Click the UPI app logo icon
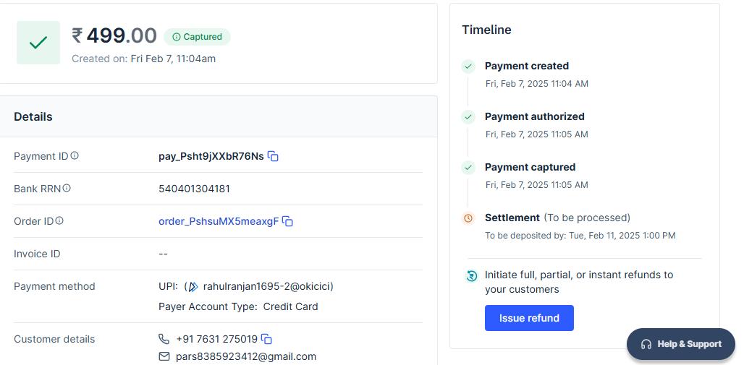Viewport: 744px width, 365px height. click(193, 287)
